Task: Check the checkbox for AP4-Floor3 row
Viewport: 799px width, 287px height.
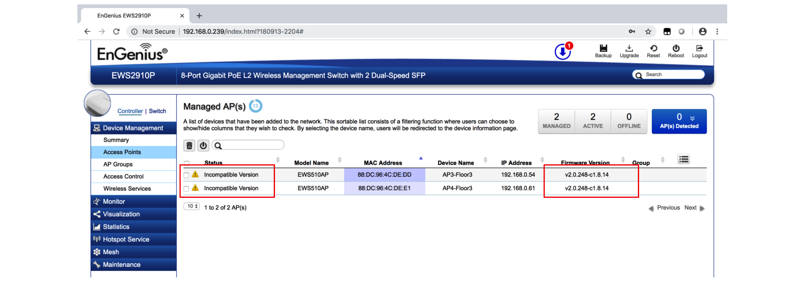Action: tap(186, 189)
